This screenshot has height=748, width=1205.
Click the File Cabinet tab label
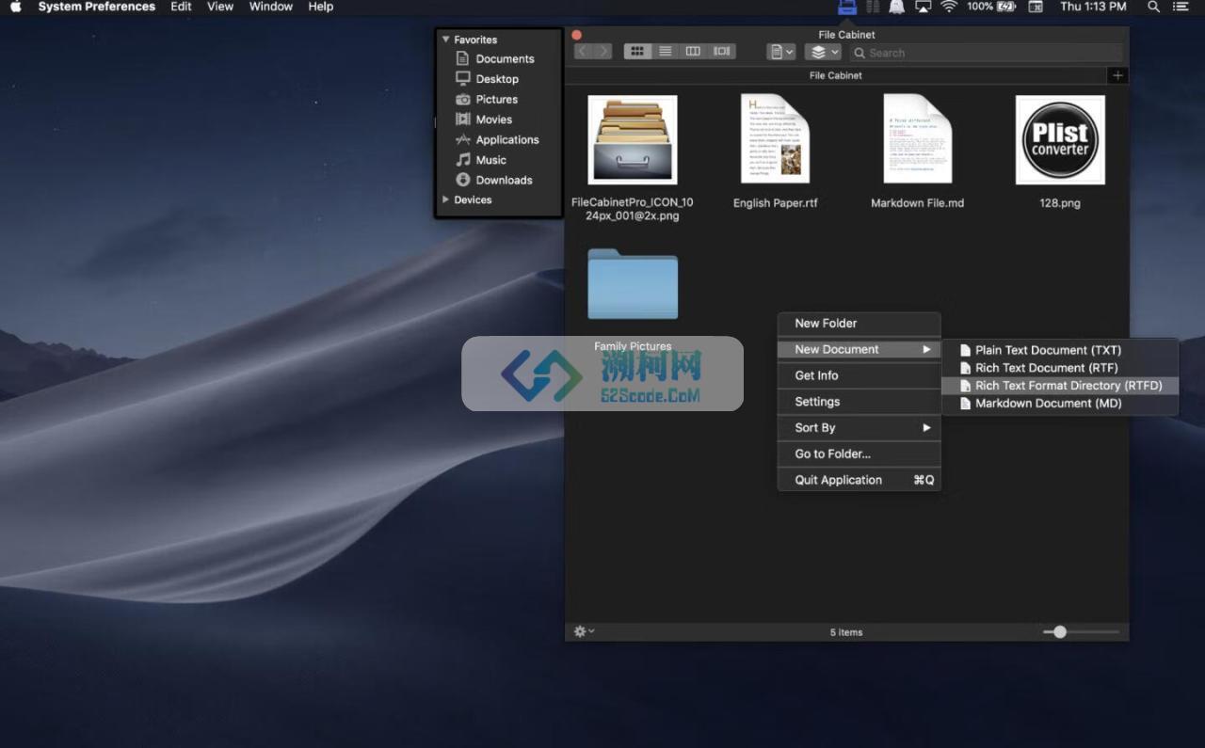836,75
